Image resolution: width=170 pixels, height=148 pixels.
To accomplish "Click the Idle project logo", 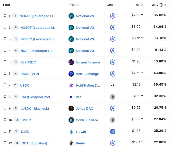I will pos(71,97).
